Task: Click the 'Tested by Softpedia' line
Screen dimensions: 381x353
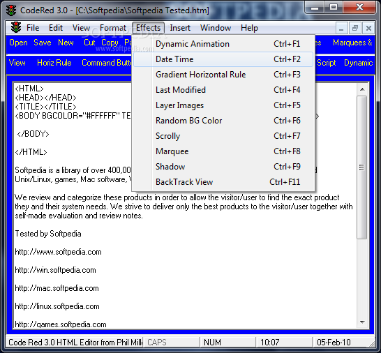Action: (x=48, y=234)
